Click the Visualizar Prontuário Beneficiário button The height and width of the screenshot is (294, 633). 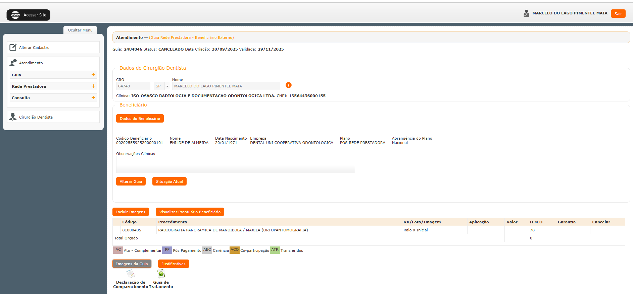[x=190, y=212]
